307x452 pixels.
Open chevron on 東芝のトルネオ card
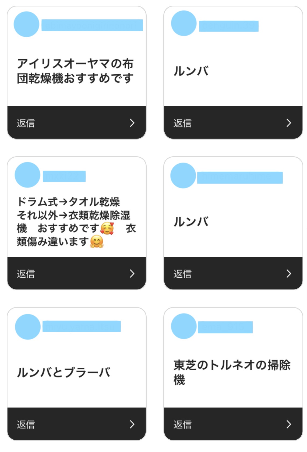289,424
